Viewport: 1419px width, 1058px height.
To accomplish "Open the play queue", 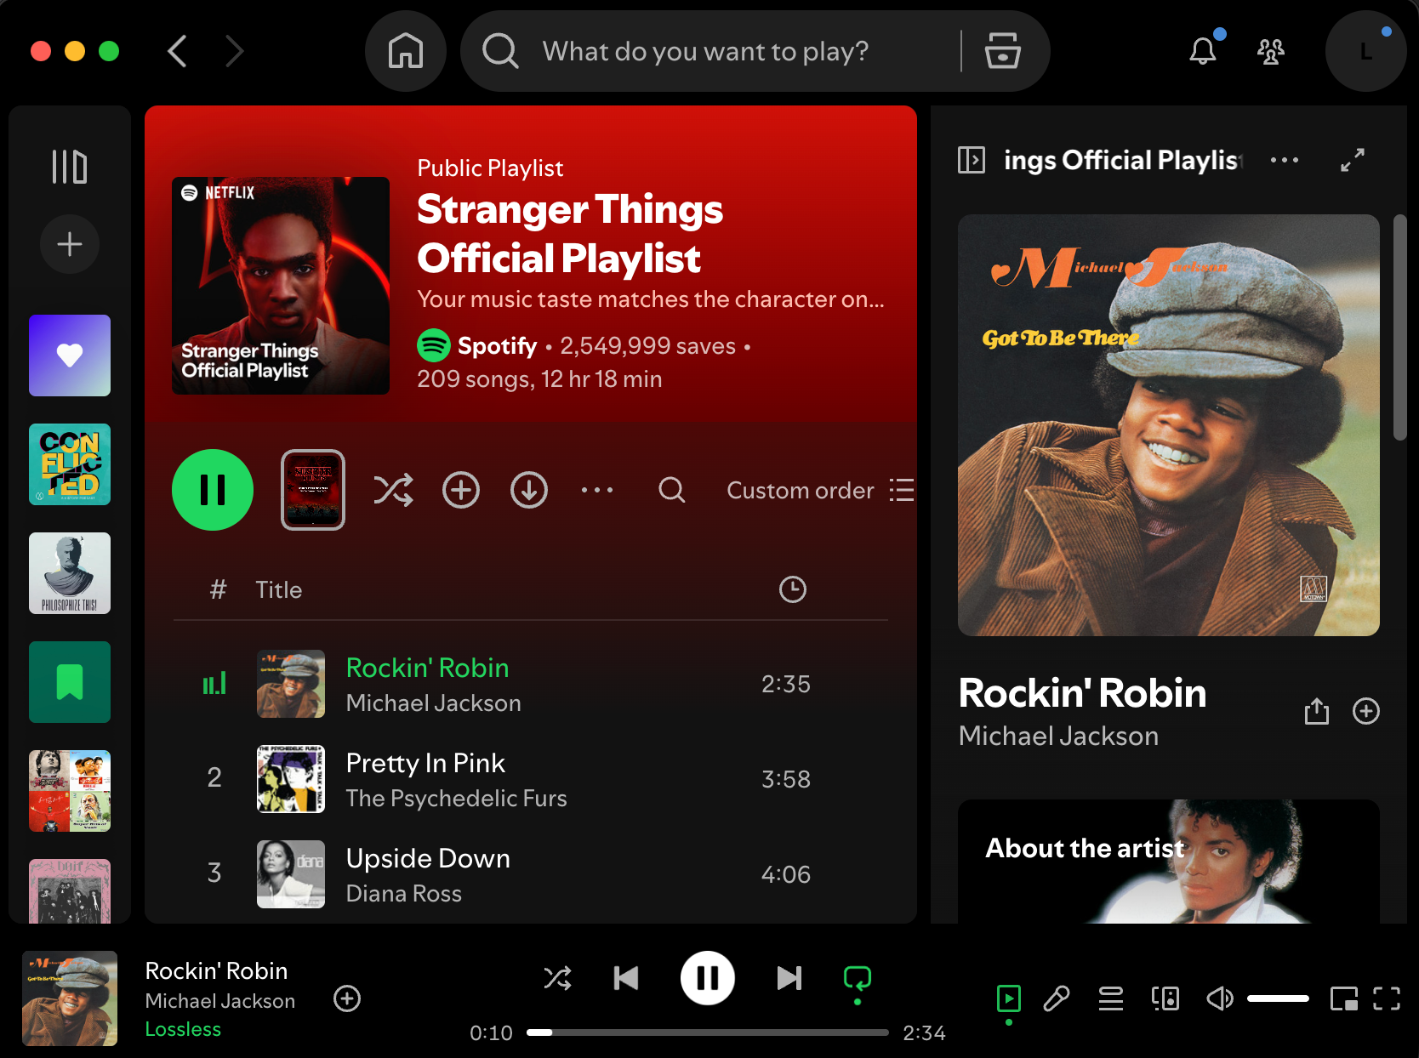I will pyautogui.click(x=1111, y=998).
